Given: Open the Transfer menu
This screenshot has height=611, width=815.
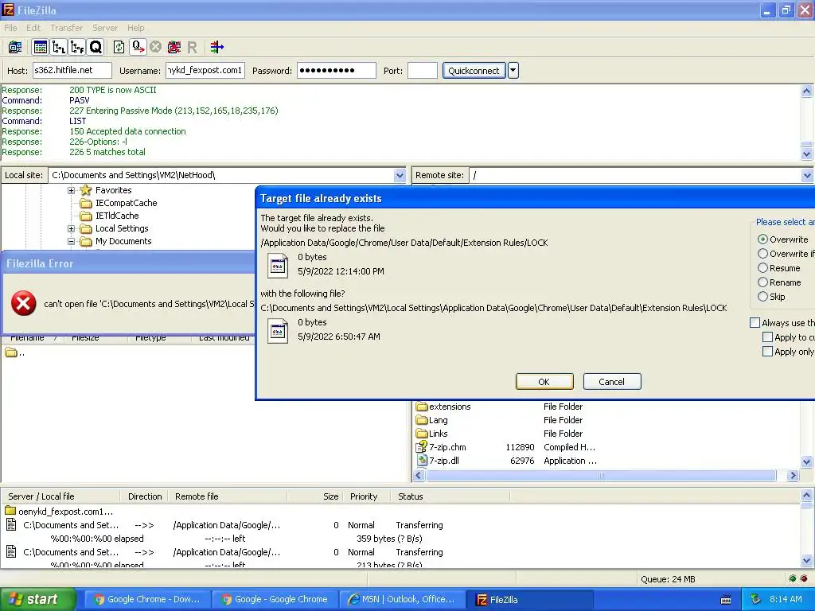Looking at the screenshot, I should click(67, 28).
